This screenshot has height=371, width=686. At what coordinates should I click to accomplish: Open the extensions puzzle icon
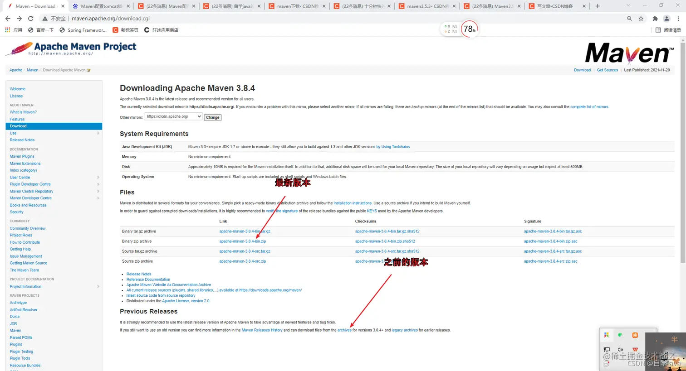click(655, 19)
